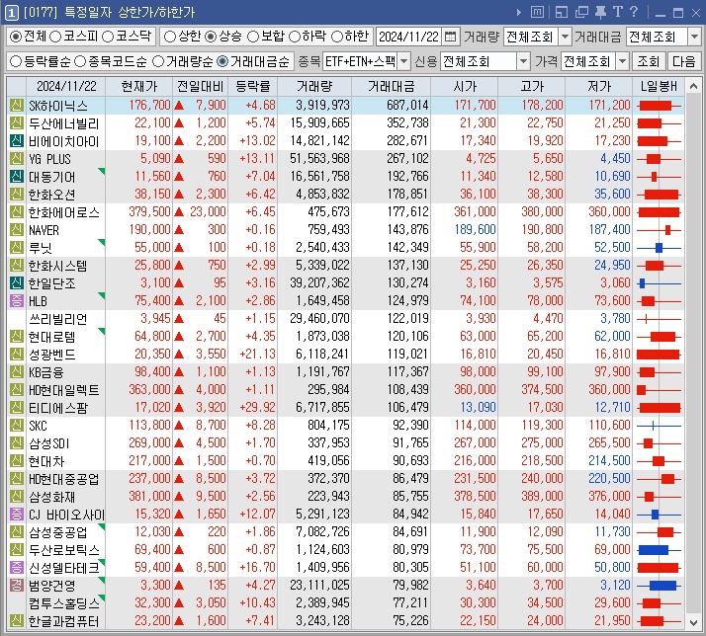Click the table scroll down arrow
This screenshot has width=706, height=636.
point(694,622)
